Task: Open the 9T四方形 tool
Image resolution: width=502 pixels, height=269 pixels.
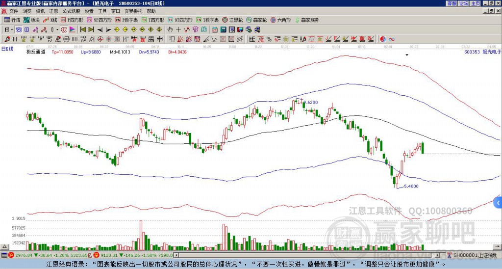Action: click(180, 20)
